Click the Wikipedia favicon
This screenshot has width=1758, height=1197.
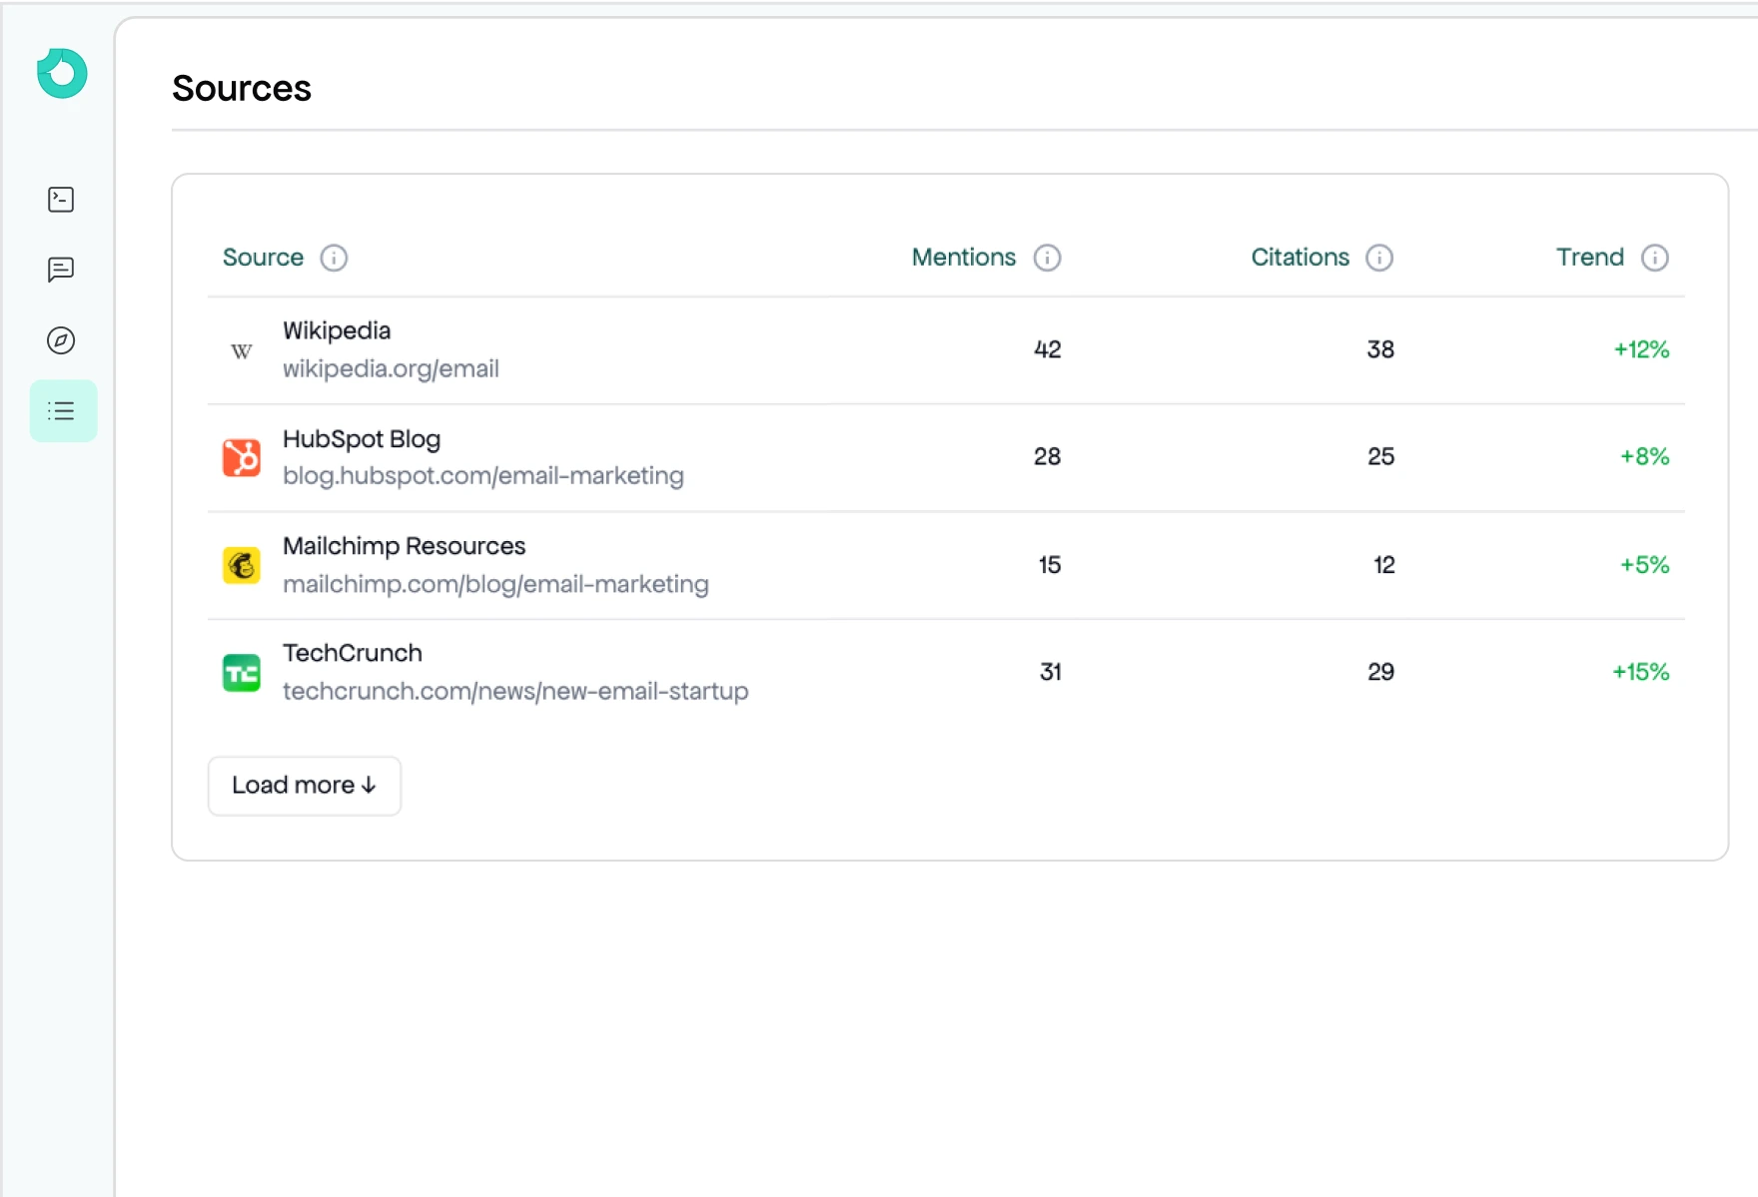click(241, 350)
